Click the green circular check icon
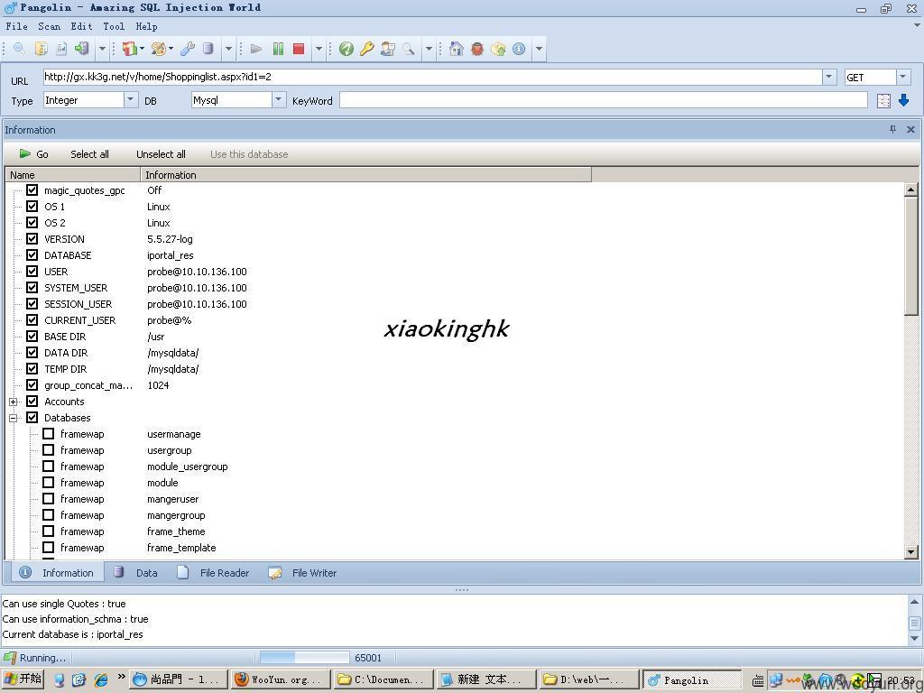This screenshot has height=693, width=924. [346, 49]
